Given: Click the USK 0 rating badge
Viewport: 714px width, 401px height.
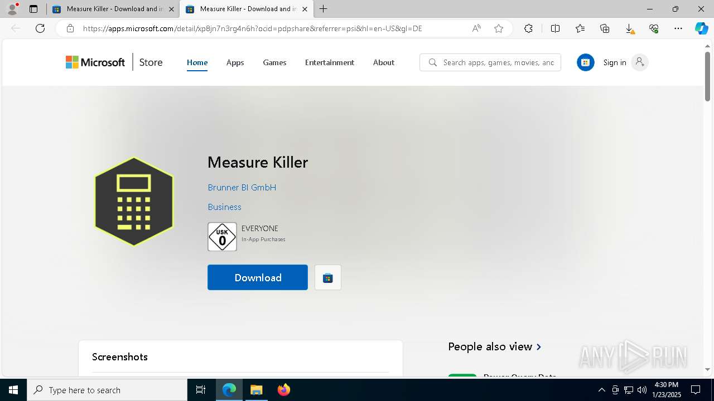Looking at the screenshot, I should click(222, 237).
